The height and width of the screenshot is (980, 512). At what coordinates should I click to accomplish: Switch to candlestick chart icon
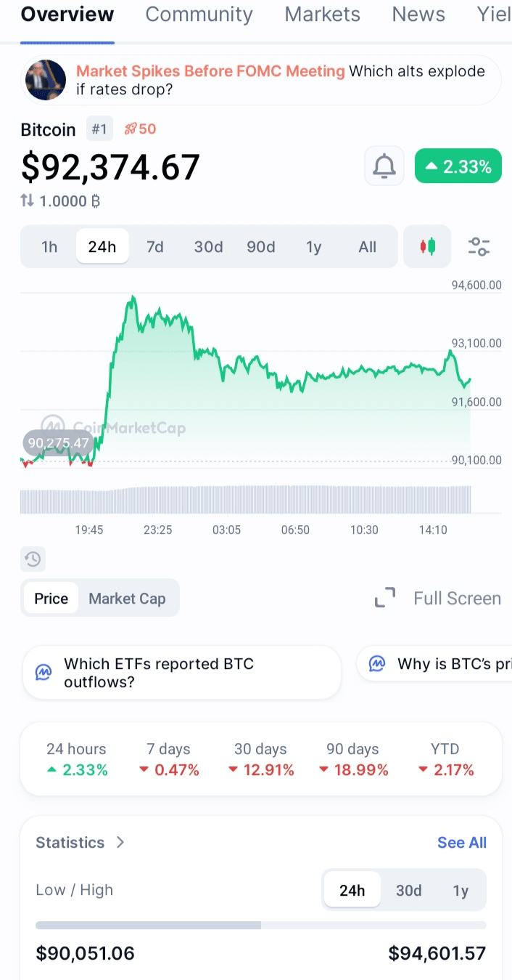[x=427, y=246]
